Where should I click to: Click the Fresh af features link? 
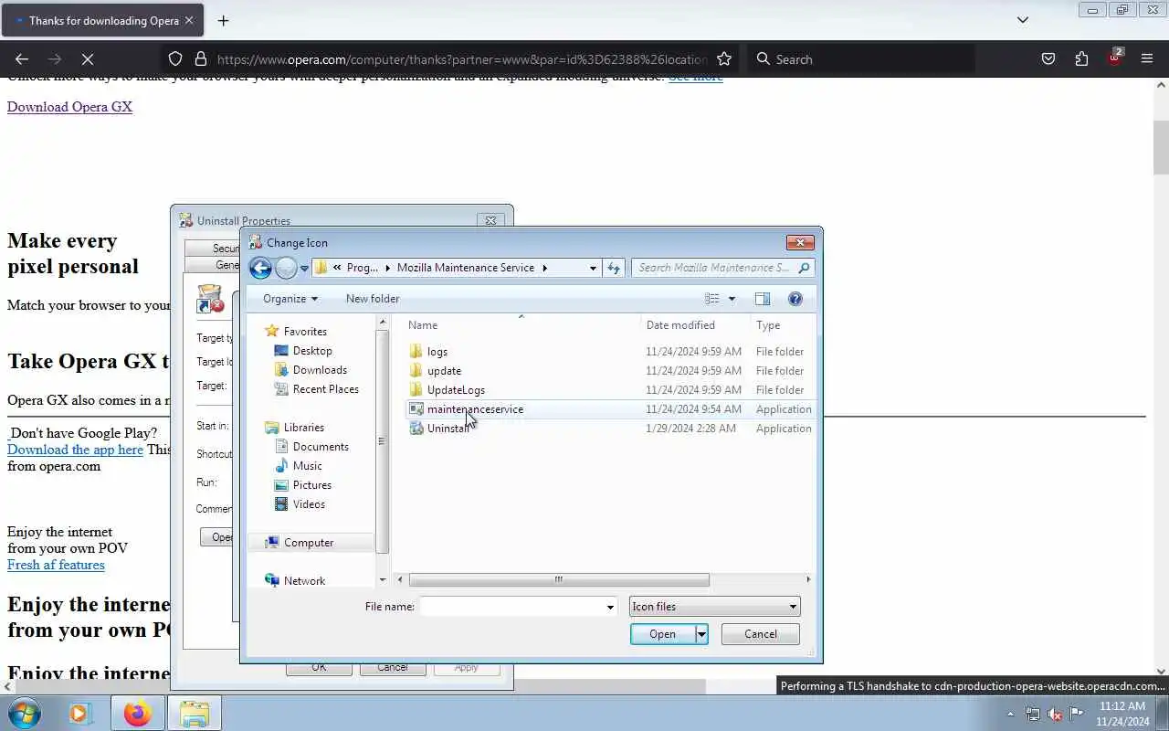point(56,565)
